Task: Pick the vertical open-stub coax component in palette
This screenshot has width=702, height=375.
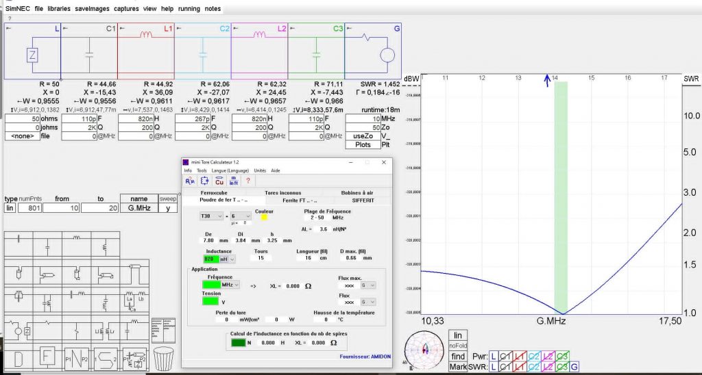Action: 19,271
